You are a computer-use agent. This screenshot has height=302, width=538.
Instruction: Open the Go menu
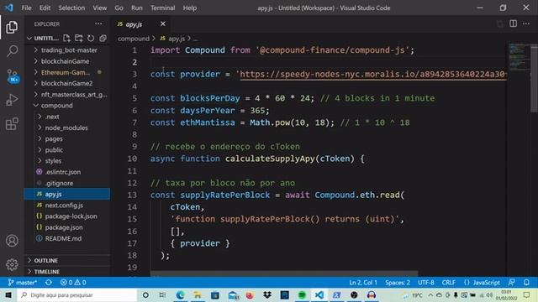click(119, 8)
